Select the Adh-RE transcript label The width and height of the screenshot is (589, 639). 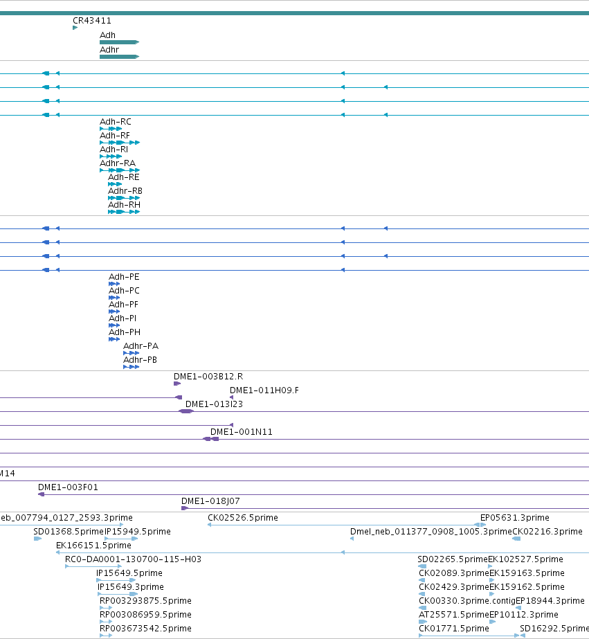click(x=123, y=177)
